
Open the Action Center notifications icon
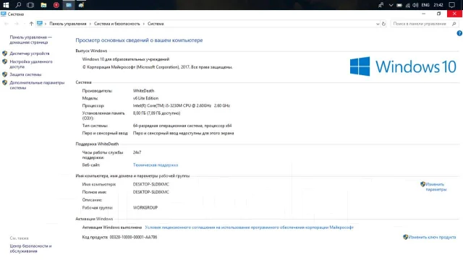[451, 5]
